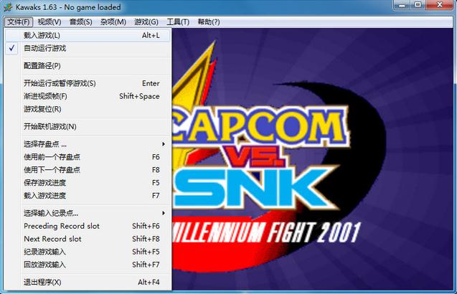The image size is (457, 294).
Task: Select 配置路径(P) menu entry
Action: click(x=88, y=66)
